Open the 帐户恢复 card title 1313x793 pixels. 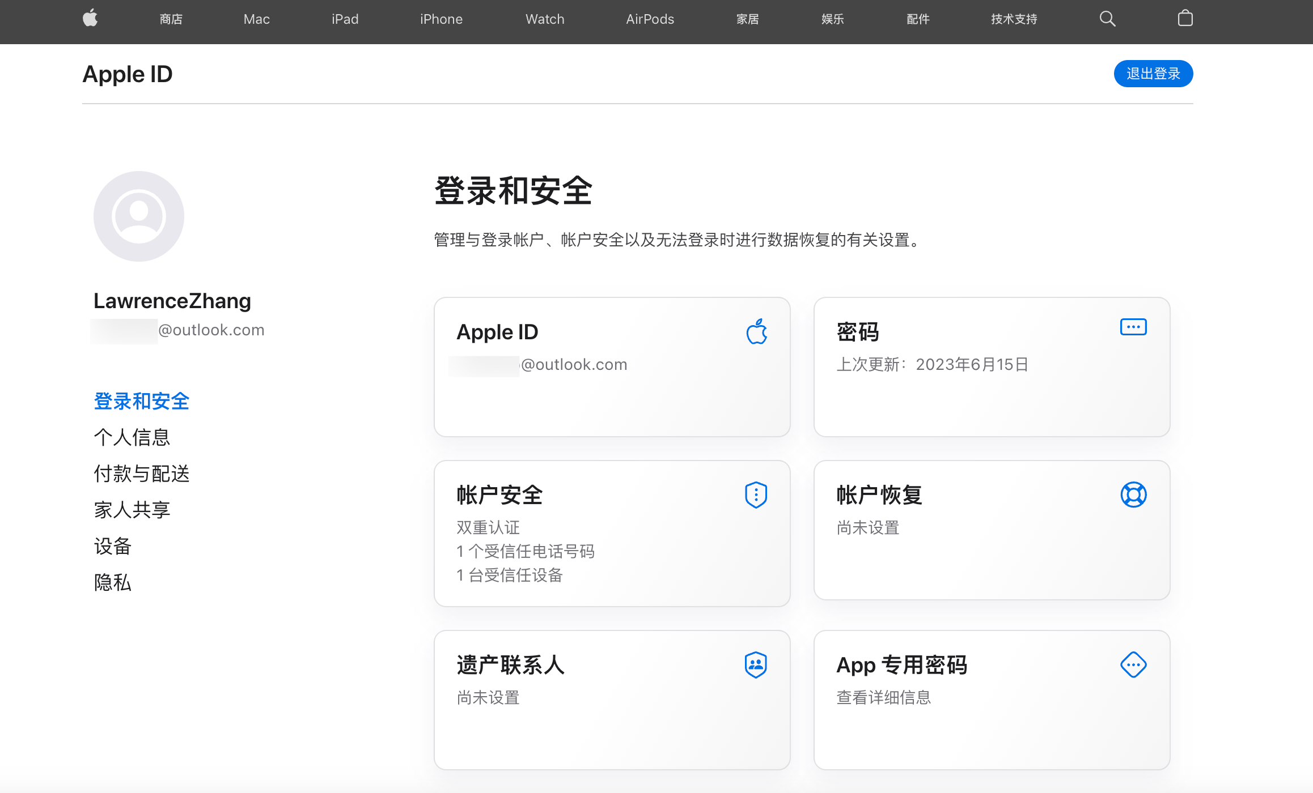point(879,495)
